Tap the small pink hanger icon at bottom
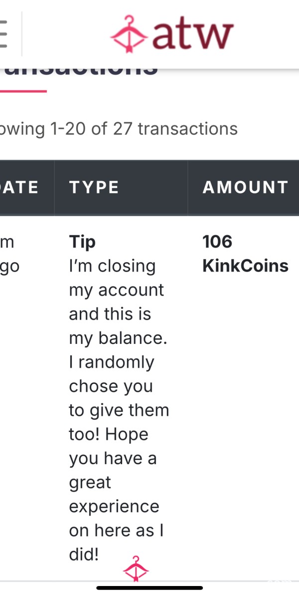This screenshot has width=299, height=596. pyautogui.click(x=136, y=569)
